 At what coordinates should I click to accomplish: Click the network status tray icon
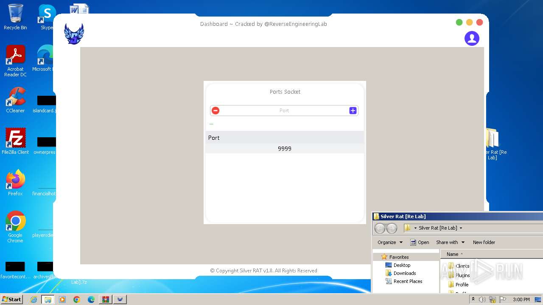(x=493, y=299)
